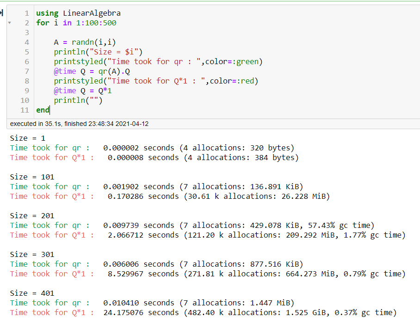Viewport: 420px width, 322px height.
Task: Click the 'Size = 201' output line
Action: coord(32,215)
